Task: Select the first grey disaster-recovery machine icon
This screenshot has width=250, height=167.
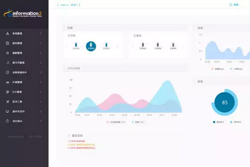Action: [143, 46]
